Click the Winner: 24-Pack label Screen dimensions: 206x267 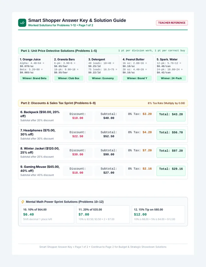click(171, 78)
